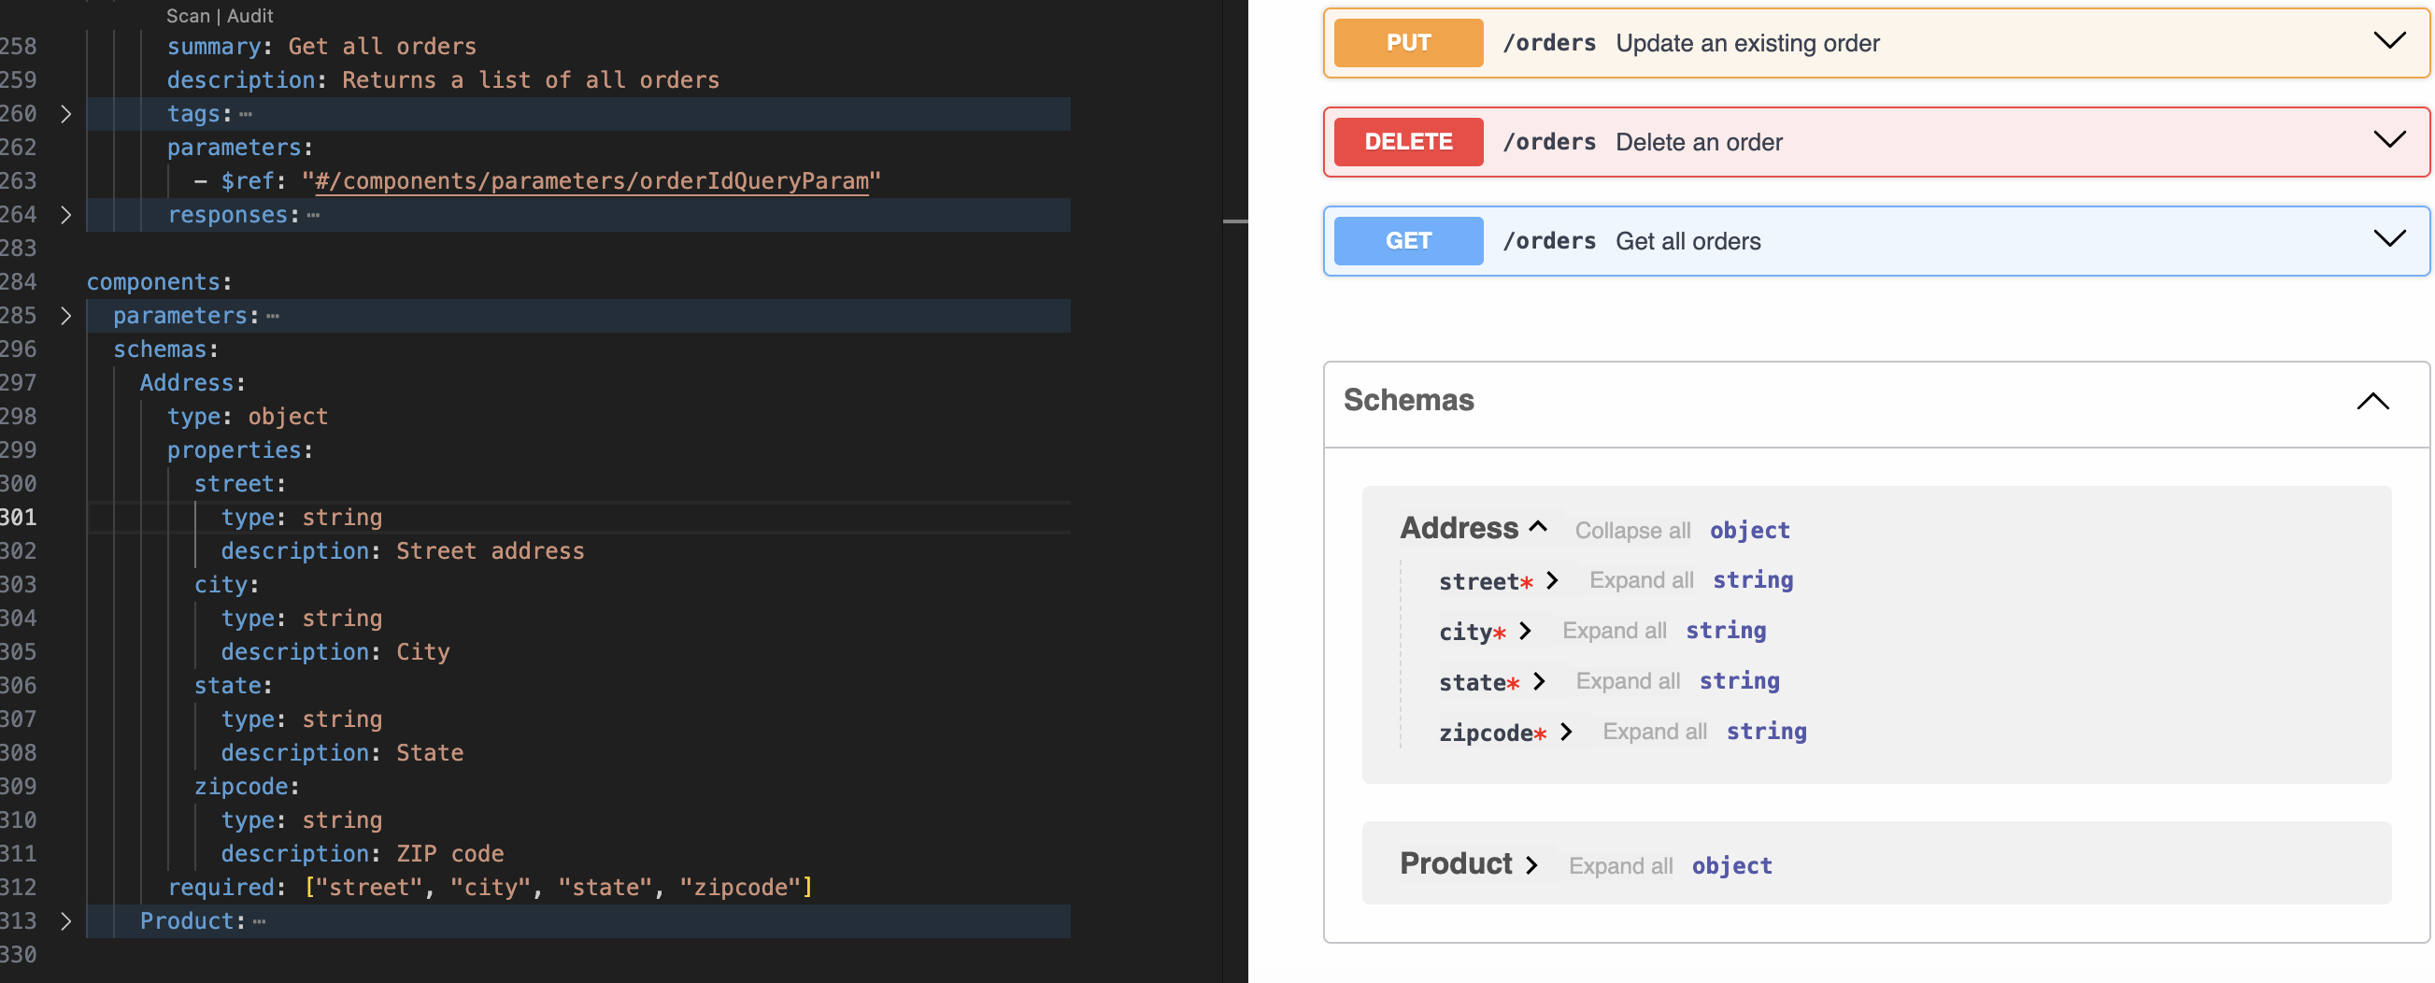The image size is (2435, 983).
Task: Click the Audit code lens action
Action: (250, 16)
